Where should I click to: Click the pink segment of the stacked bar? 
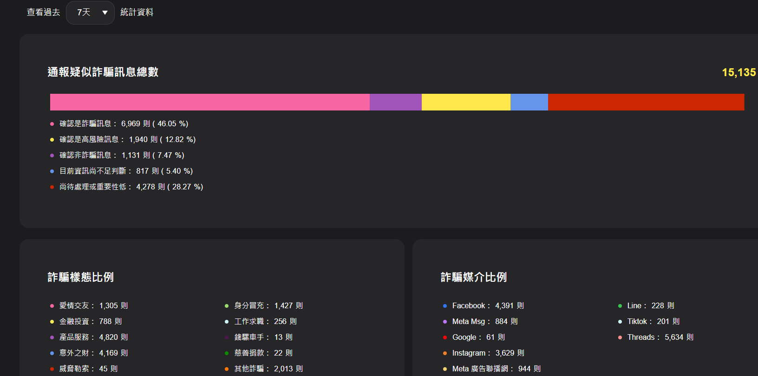pyautogui.click(x=209, y=102)
